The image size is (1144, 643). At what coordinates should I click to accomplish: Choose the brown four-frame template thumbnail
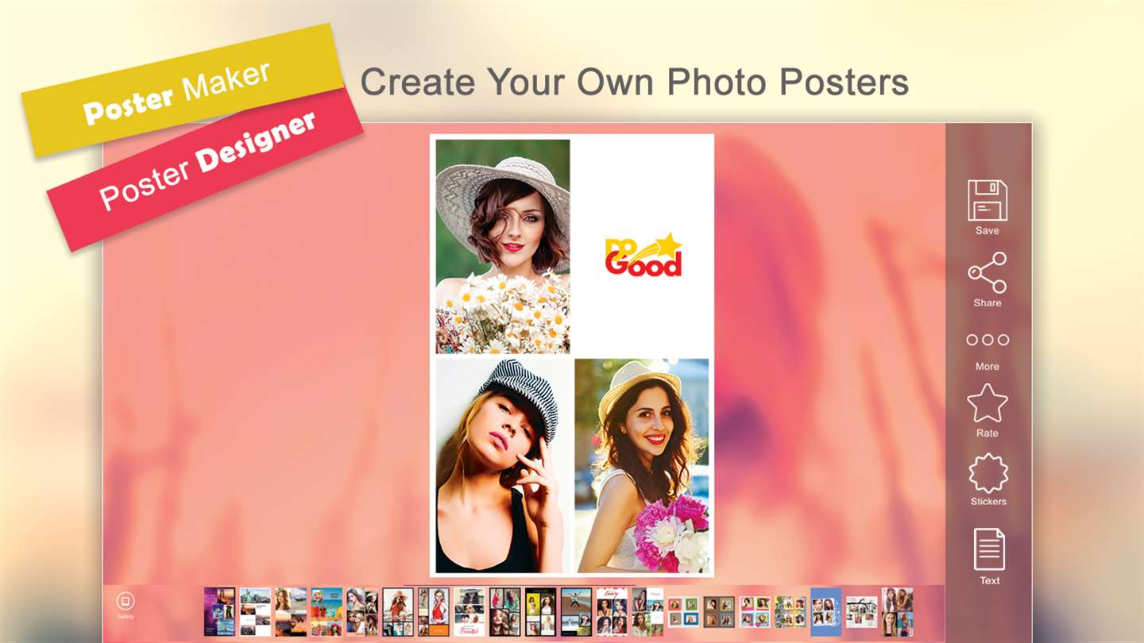pyautogui.click(x=719, y=611)
